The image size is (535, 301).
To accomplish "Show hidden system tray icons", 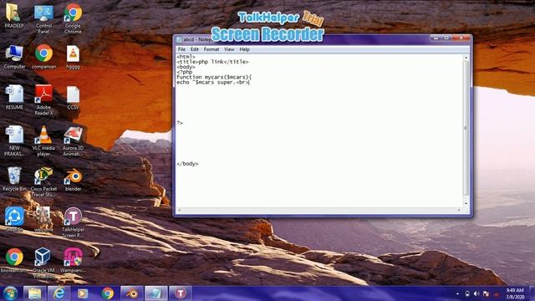I will click(457, 293).
